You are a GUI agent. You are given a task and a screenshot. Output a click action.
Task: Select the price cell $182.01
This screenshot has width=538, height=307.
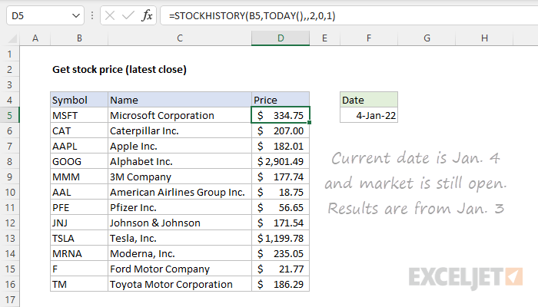281,146
